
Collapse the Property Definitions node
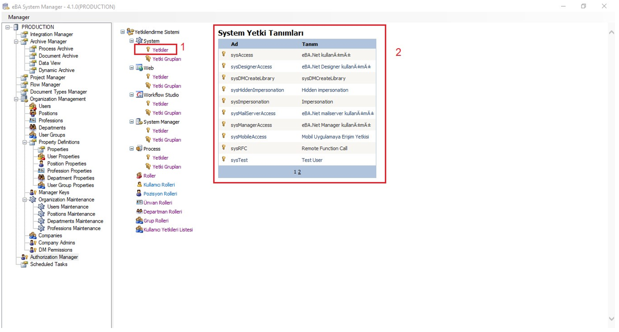coord(25,142)
